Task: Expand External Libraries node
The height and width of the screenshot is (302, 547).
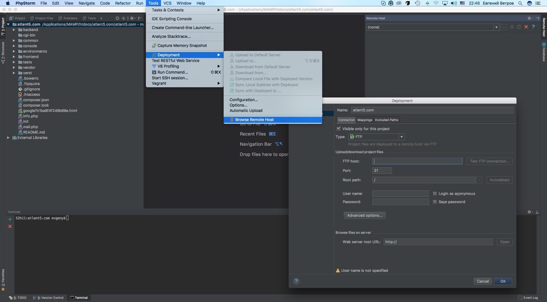Action: click(x=8, y=138)
